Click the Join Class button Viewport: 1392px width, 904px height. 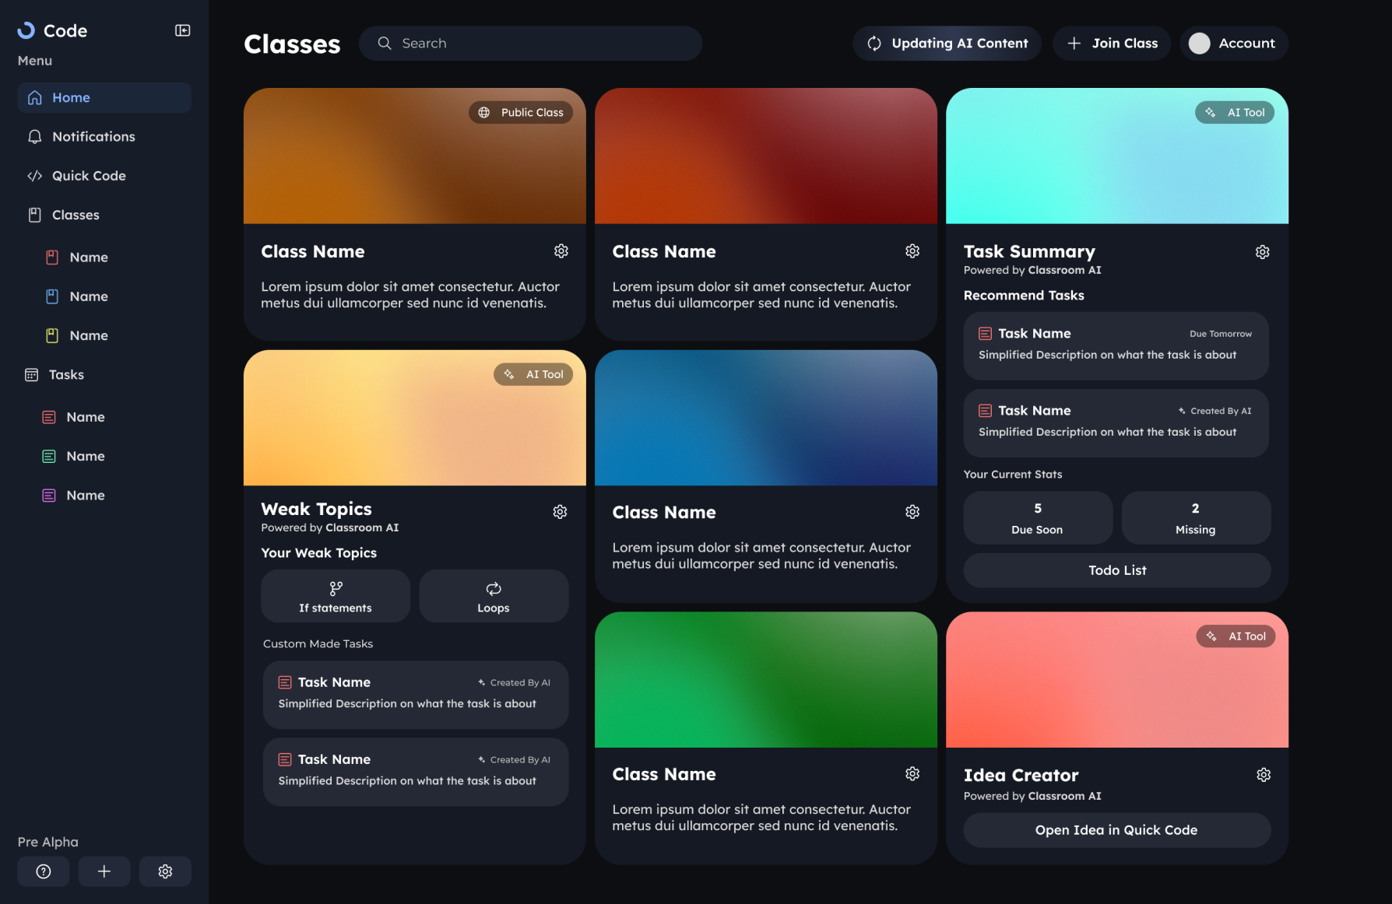click(1112, 44)
